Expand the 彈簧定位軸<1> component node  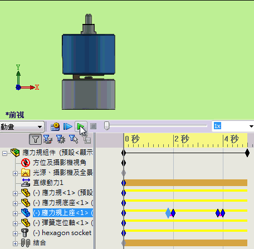pos(15,223)
